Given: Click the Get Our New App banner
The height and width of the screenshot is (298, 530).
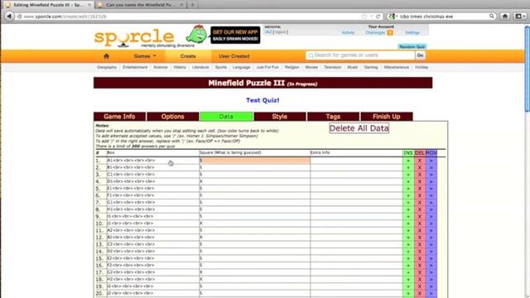Looking at the screenshot, I should [x=235, y=35].
